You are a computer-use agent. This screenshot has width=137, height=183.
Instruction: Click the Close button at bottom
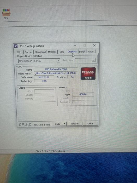tap(90, 123)
